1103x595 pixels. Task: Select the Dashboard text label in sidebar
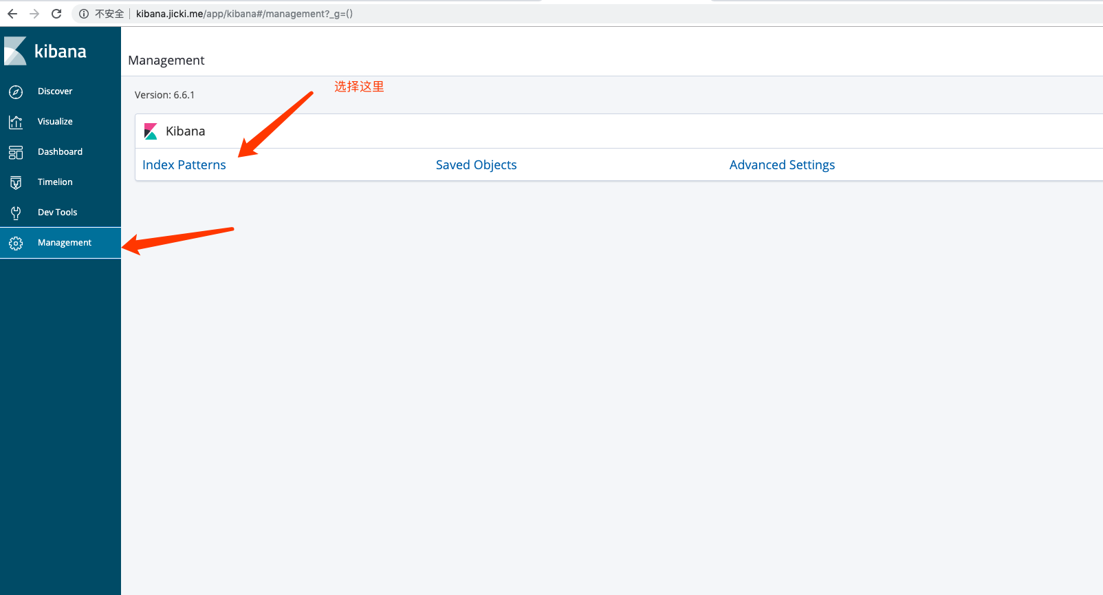pyautogui.click(x=60, y=152)
